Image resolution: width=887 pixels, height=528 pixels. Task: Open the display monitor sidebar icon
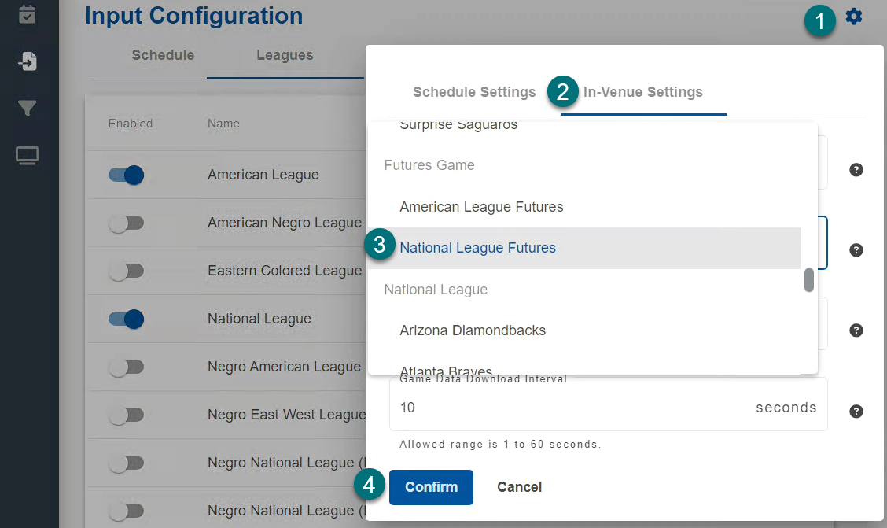pos(28,156)
